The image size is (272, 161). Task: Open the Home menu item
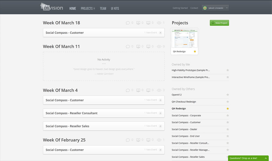point(73,8)
